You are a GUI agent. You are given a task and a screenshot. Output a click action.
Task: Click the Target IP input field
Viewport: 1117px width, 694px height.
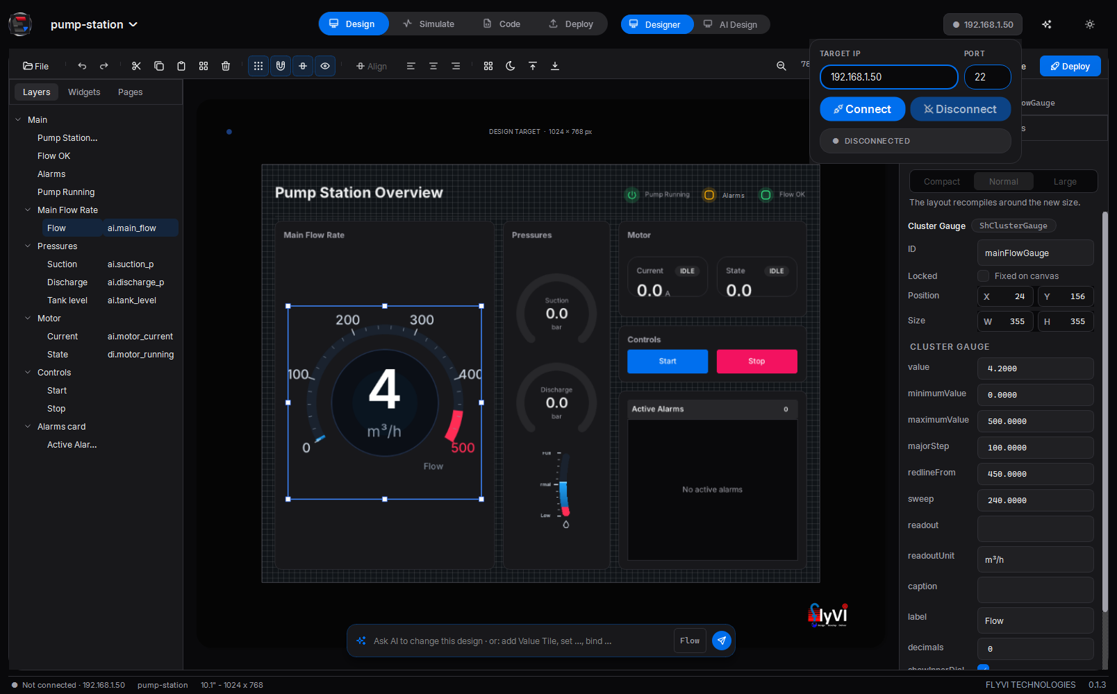point(889,77)
